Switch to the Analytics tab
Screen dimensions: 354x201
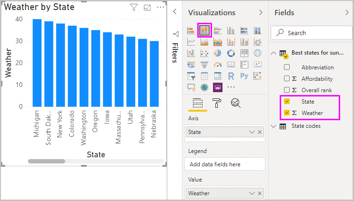(x=236, y=103)
